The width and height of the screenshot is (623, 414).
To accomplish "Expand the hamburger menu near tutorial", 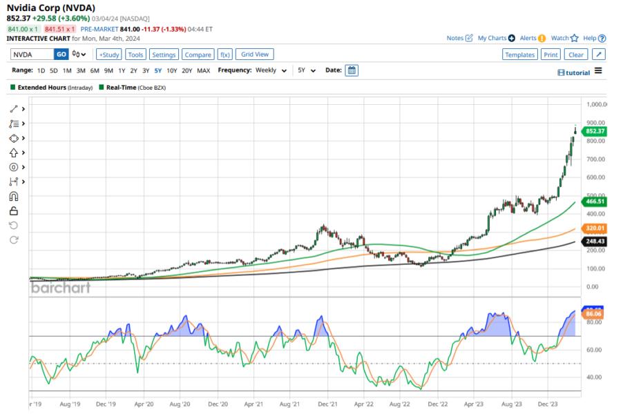I will pyautogui.click(x=598, y=70).
